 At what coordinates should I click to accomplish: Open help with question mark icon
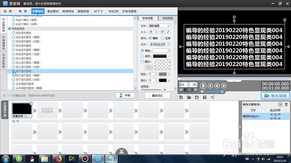205,97
